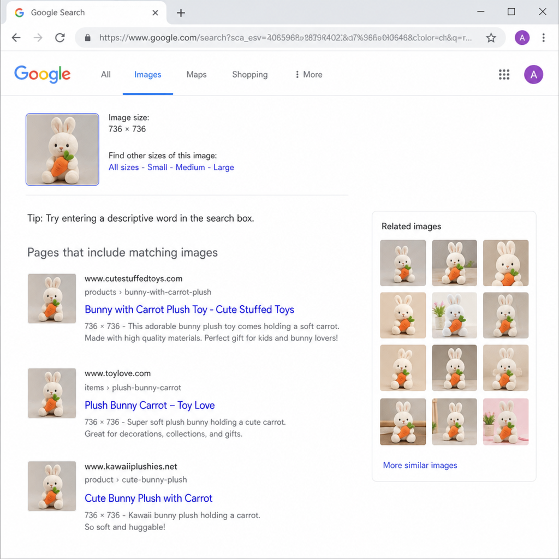Open Plush Bunny Carrot – Toy Love result
The image size is (559, 559).
tap(150, 406)
